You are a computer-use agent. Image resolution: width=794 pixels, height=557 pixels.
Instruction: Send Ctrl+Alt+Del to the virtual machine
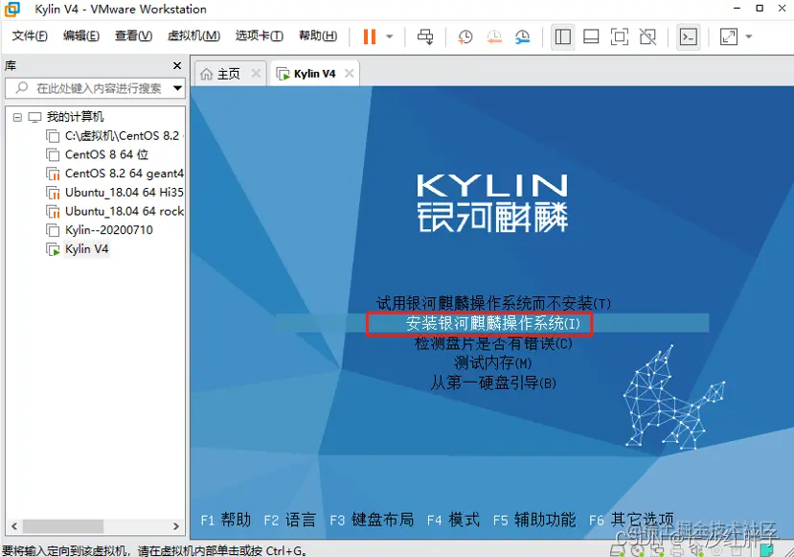[425, 36]
